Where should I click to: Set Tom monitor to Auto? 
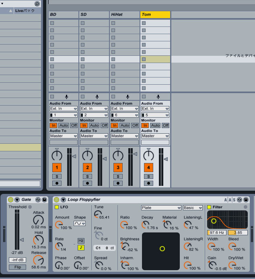pyautogui.click(x=155, y=125)
